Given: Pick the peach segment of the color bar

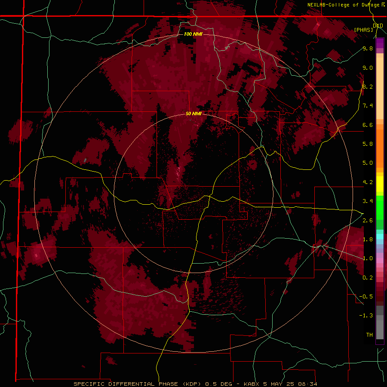Looking at the screenshot, I should tap(380, 88).
